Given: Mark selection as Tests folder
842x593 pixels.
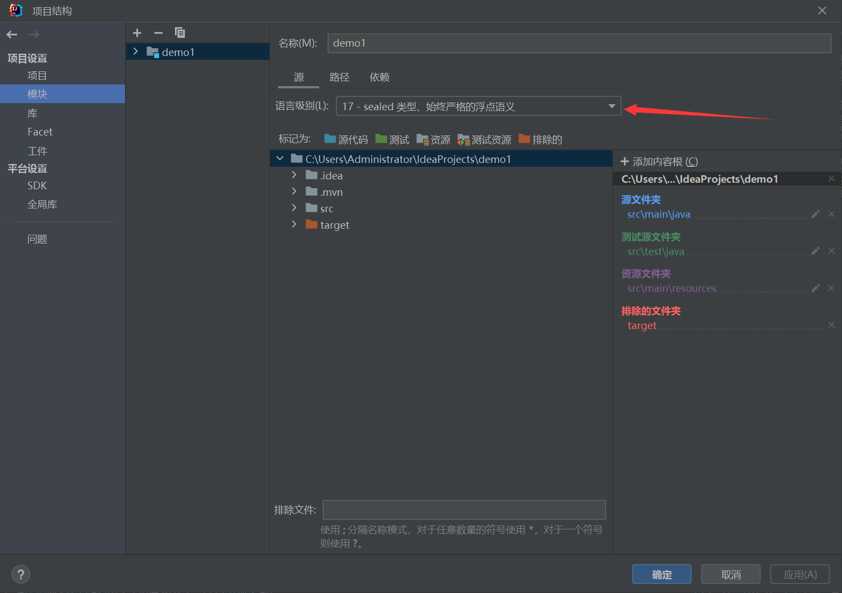Looking at the screenshot, I should tap(392, 139).
